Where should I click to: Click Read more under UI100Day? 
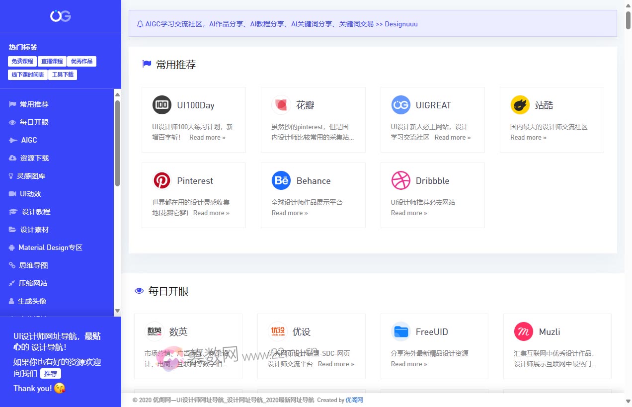pyautogui.click(x=207, y=137)
